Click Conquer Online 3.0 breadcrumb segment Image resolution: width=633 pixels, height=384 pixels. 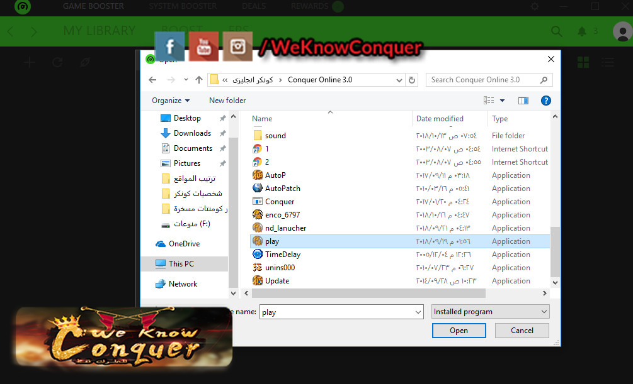320,80
